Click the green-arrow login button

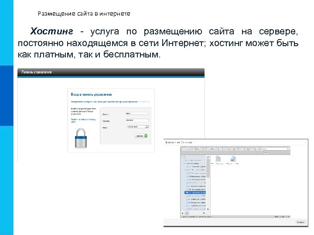click(141, 136)
